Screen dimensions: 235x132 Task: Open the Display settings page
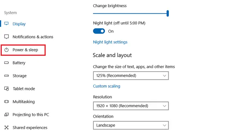(19, 24)
